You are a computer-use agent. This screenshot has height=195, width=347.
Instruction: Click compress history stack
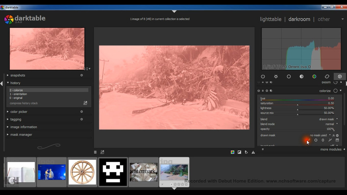coord(24,103)
